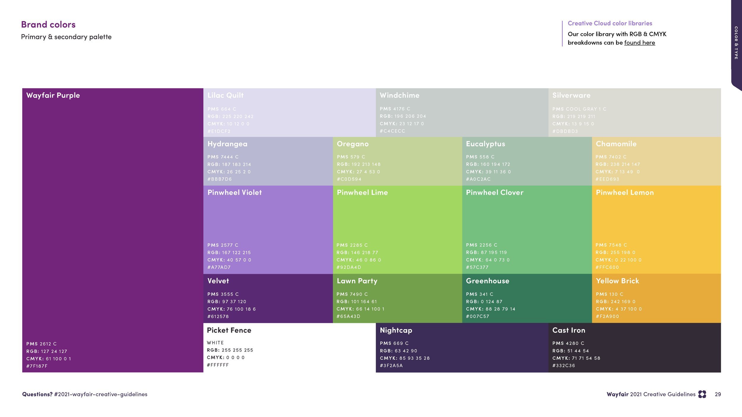Pick the Pinwheel Clover swatch
The height and width of the screenshot is (417, 742).
coord(527,230)
